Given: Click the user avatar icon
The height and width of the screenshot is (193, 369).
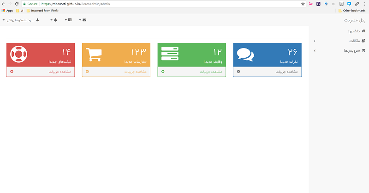Looking at the screenshot, I should point(37,20).
